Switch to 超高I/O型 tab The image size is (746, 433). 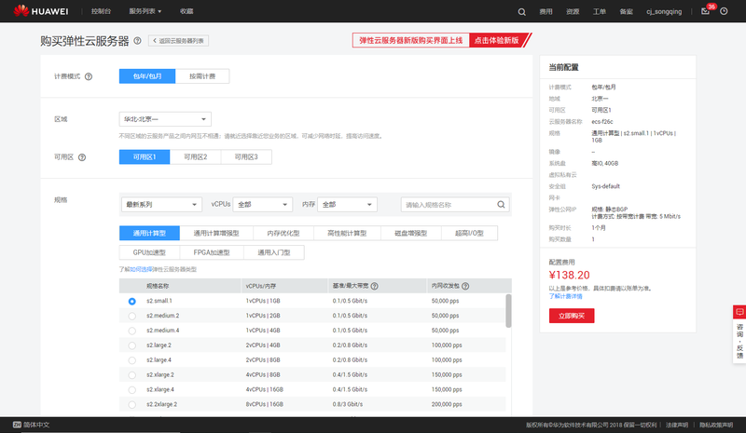tap(470, 233)
